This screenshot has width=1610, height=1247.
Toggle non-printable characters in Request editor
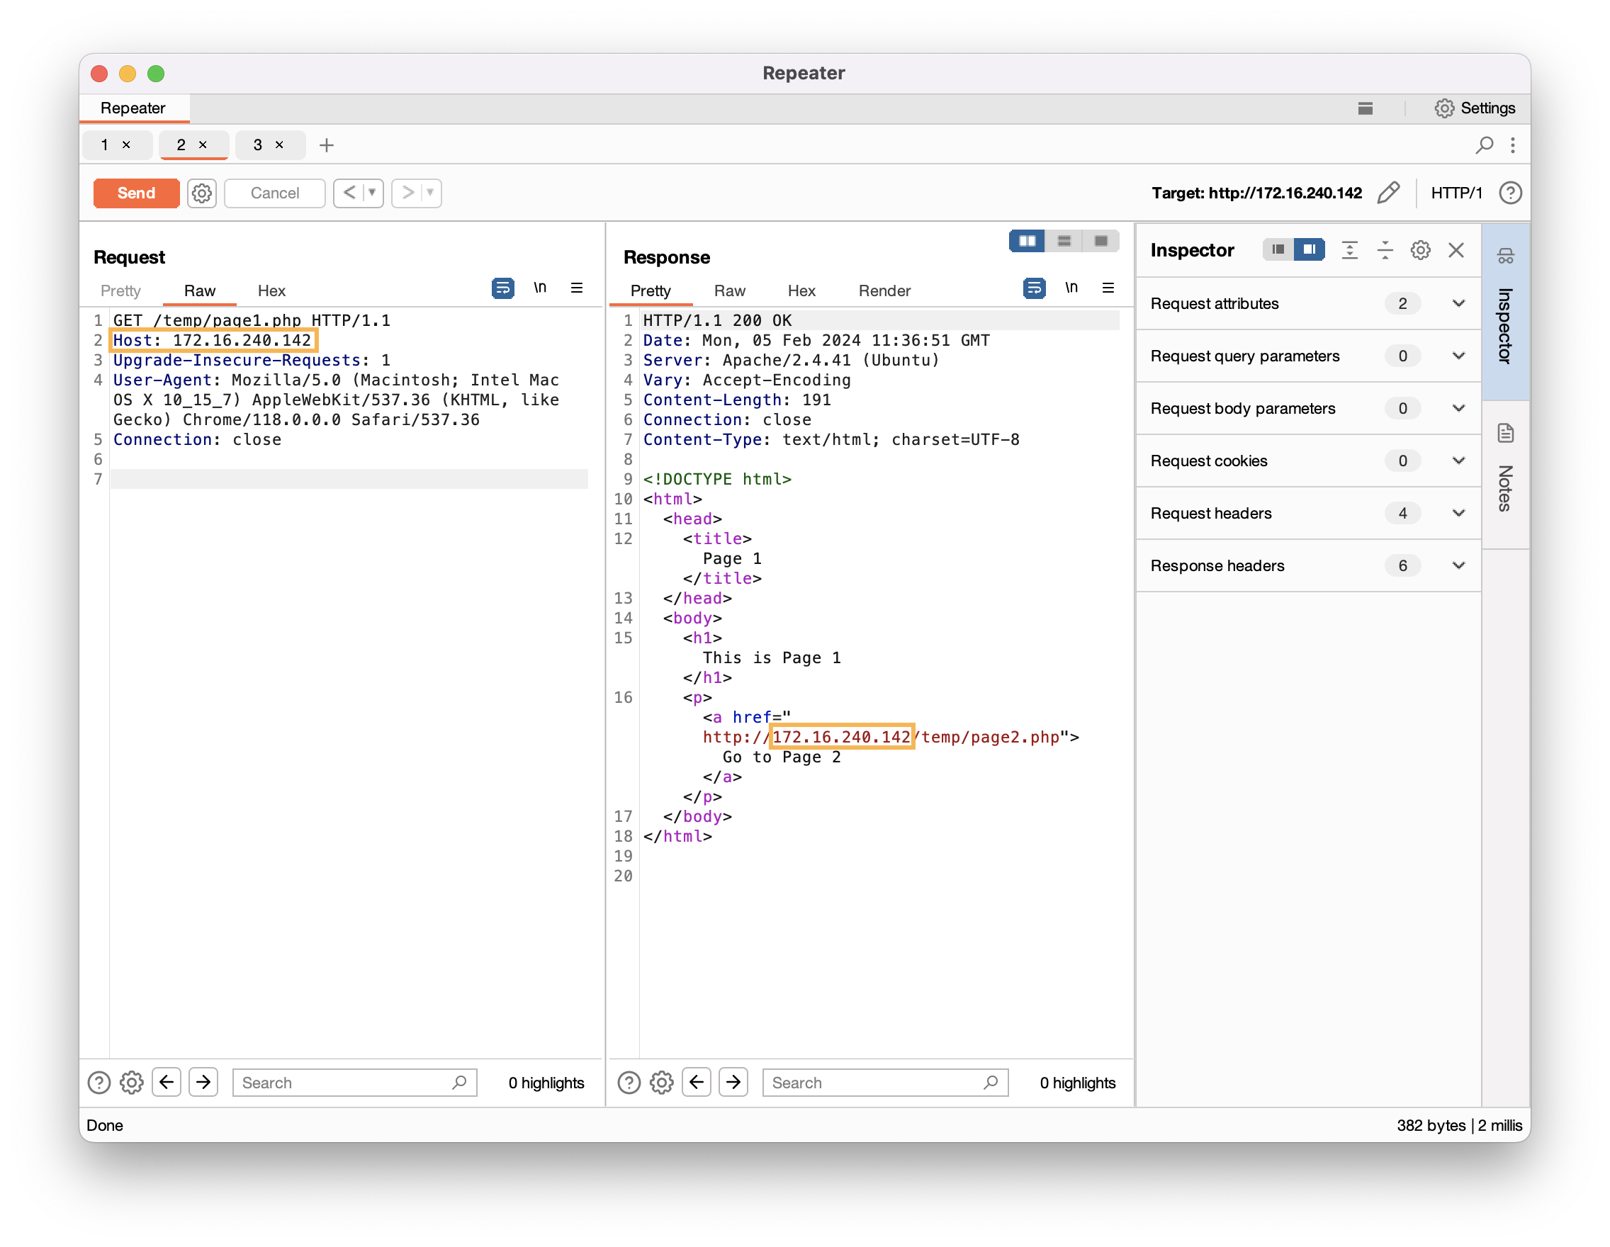(541, 288)
